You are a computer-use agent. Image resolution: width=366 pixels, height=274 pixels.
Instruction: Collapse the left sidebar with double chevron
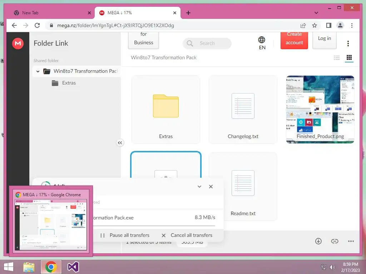pos(120,143)
